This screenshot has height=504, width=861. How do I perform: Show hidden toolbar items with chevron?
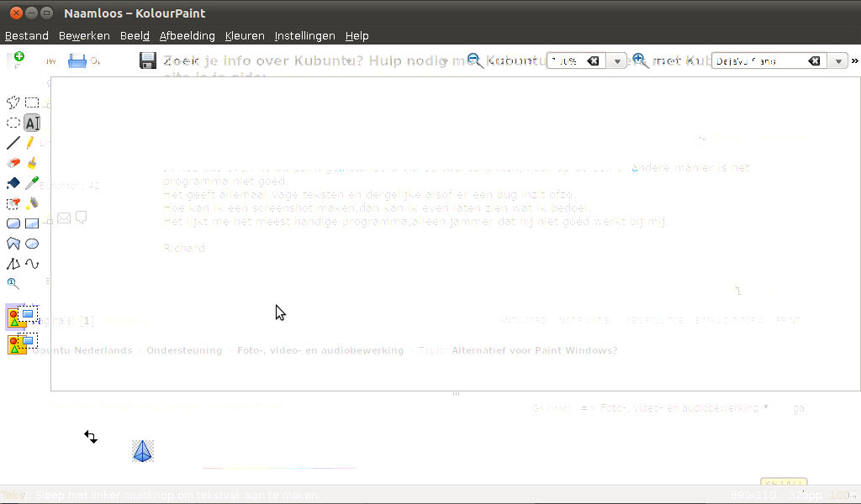854,61
